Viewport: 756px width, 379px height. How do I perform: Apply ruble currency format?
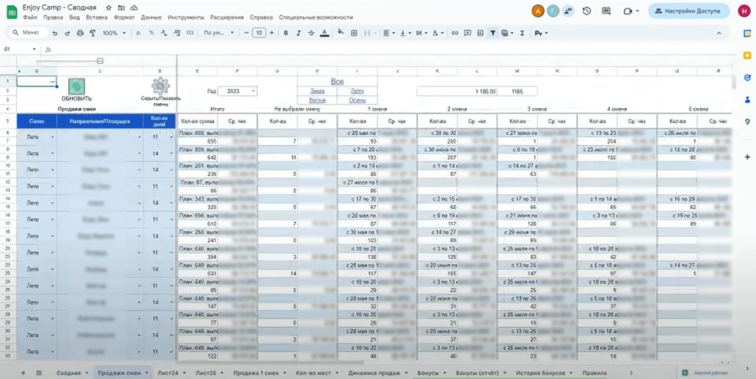139,33
